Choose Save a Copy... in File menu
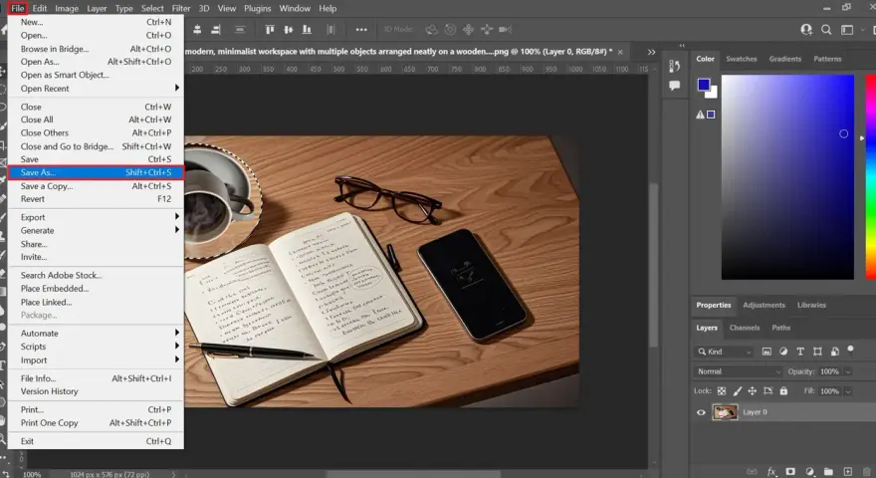This screenshot has width=876, height=478. 97,186
